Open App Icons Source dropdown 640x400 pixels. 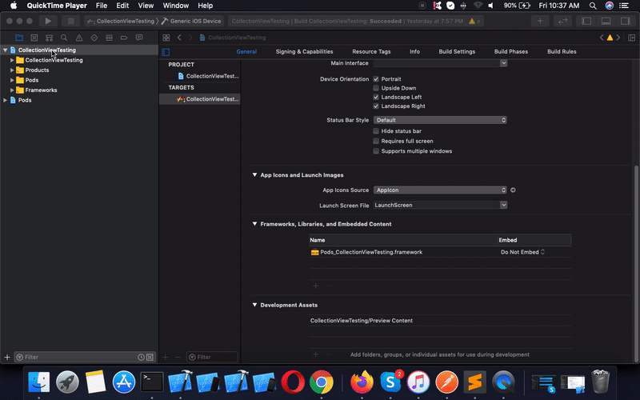tap(441, 190)
